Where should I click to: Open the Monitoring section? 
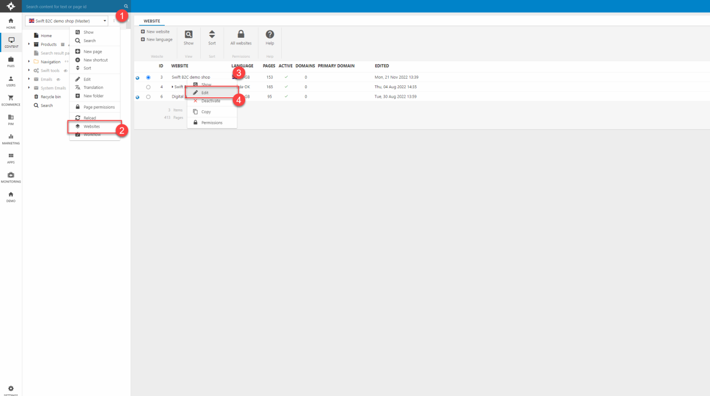click(x=11, y=176)
